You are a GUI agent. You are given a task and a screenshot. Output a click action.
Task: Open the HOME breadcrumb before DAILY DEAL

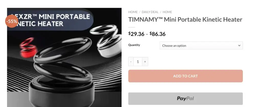[x=133, y=12]
